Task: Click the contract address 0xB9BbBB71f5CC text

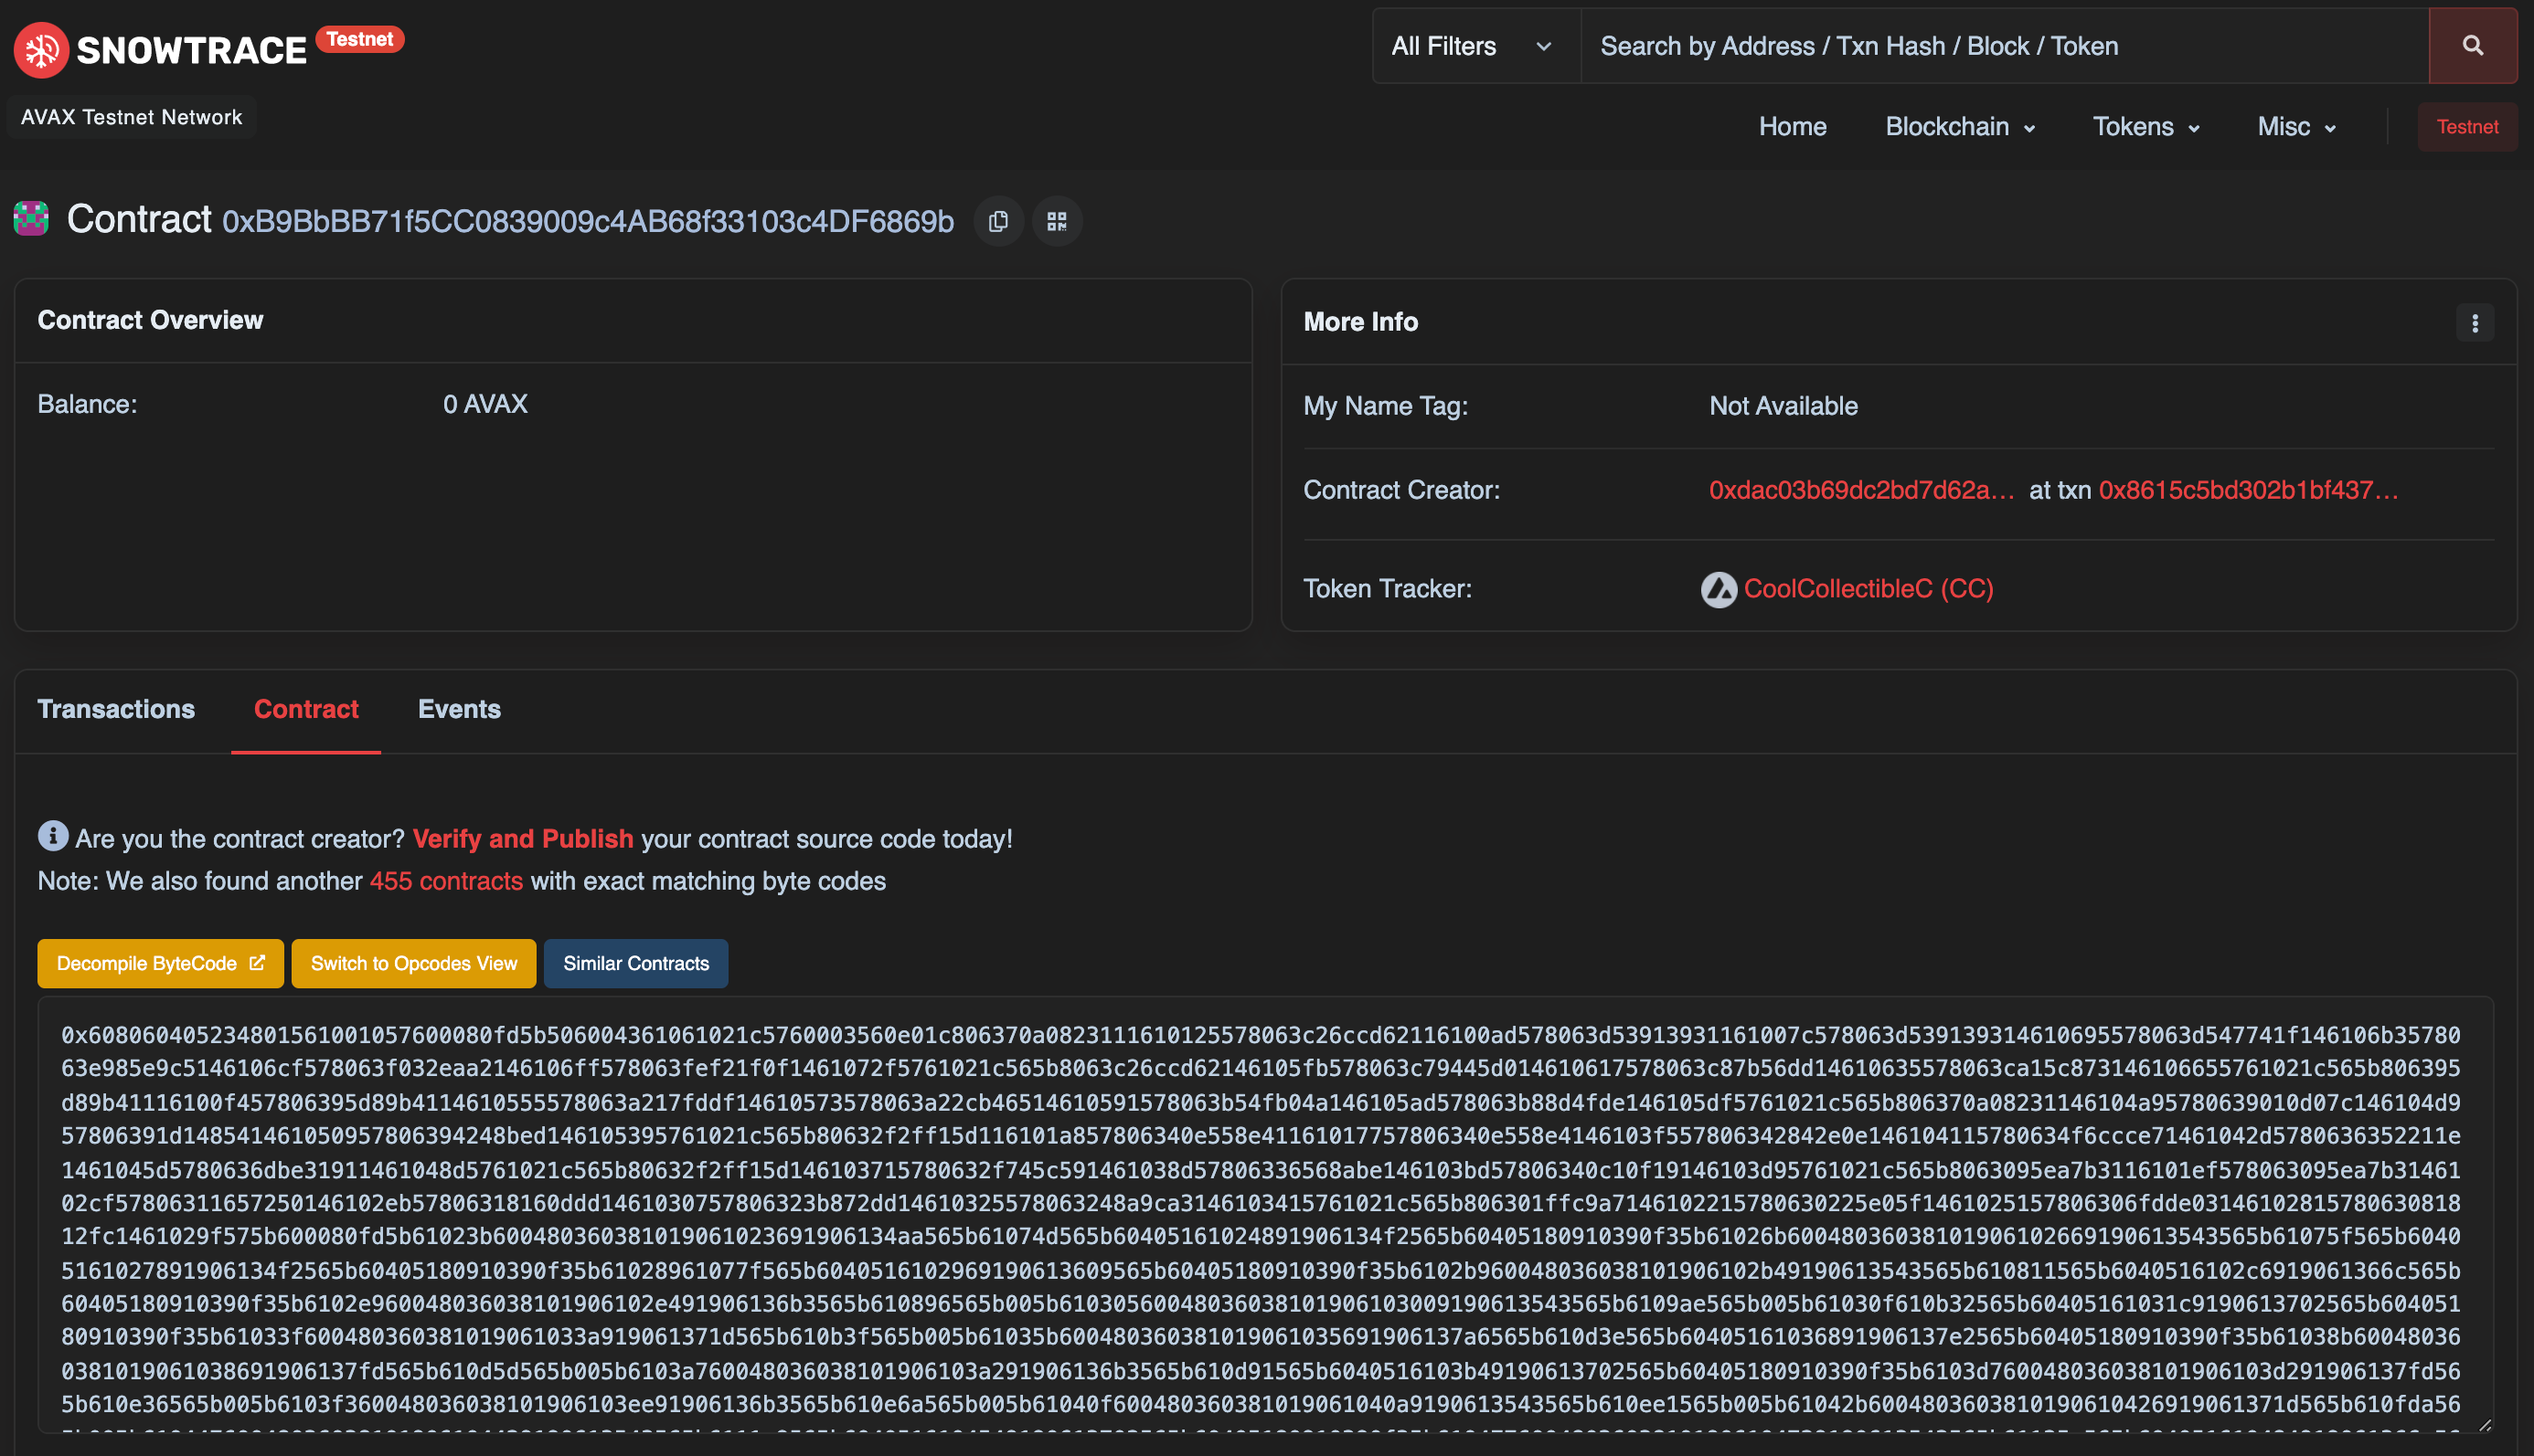Action: point(588,221)
